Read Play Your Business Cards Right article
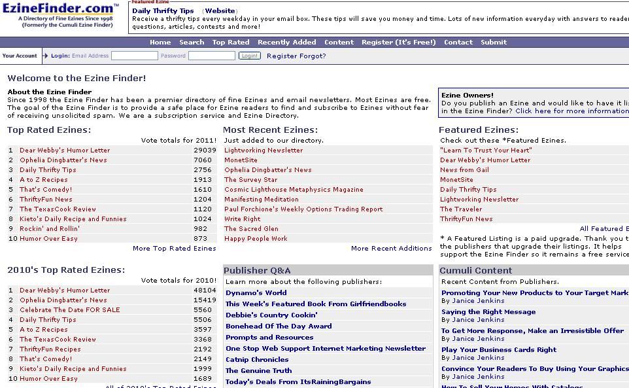 (x=499, y=349)
